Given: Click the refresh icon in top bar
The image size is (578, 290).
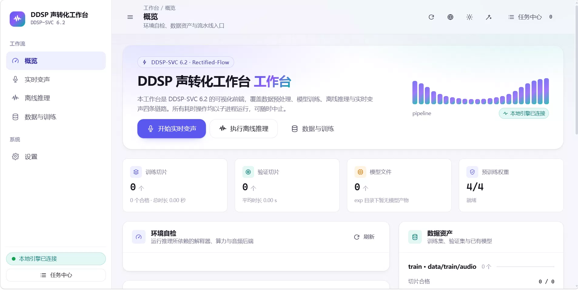Looking at the screenshot, I should coord(431,17).
